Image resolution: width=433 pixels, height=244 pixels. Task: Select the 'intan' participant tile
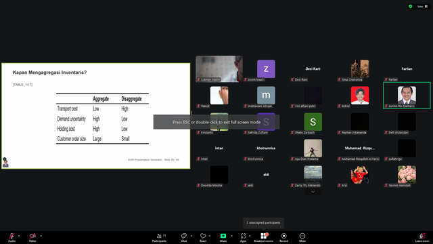coord(219,148)
